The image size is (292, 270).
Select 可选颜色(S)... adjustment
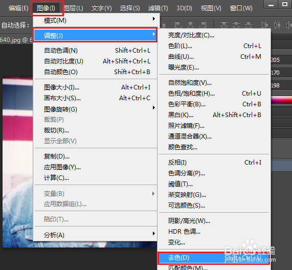[x=214, y=206]
